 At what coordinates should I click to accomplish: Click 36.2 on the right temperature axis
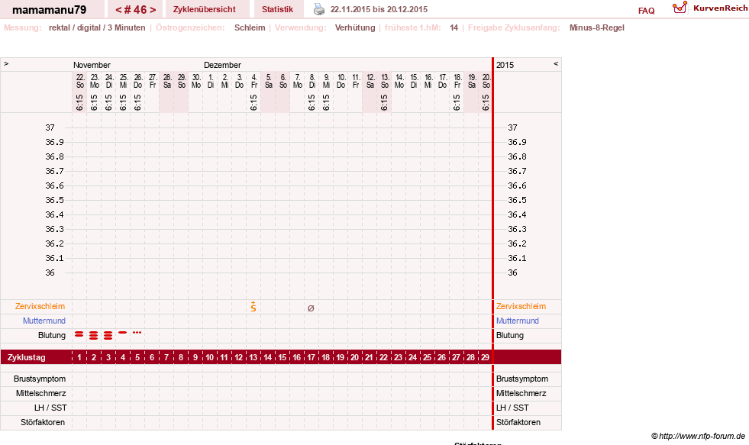pos(518,243)
